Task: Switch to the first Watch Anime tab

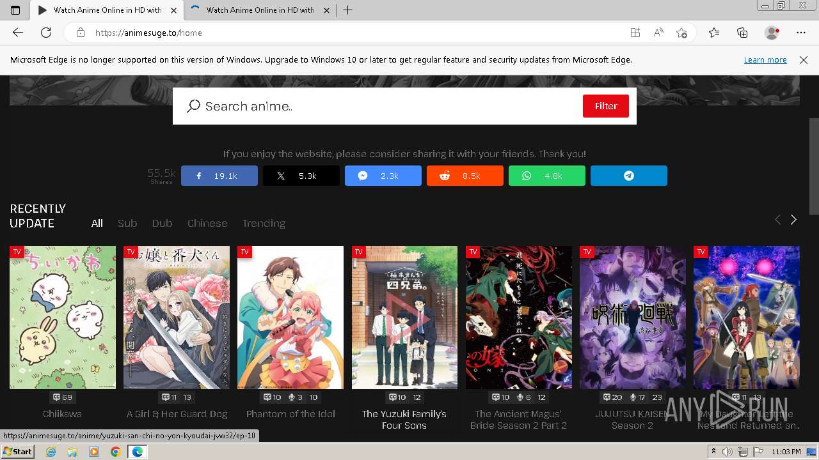Action: click(x=106, y=10)
